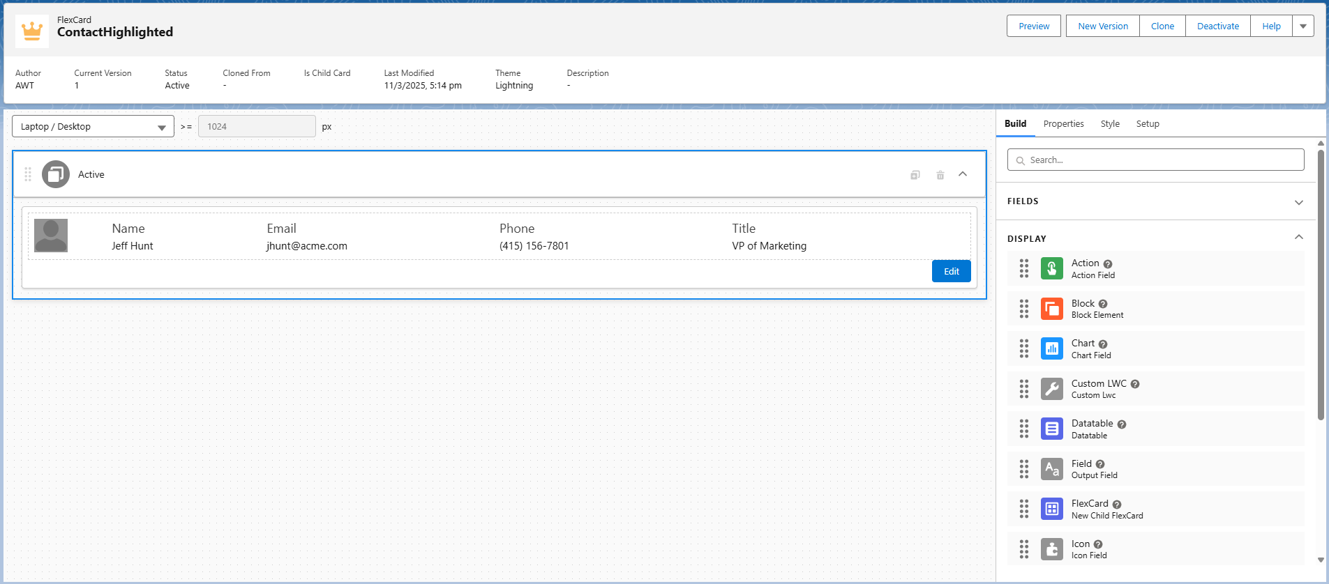Expand the FIELDS section

(1298, 202)
